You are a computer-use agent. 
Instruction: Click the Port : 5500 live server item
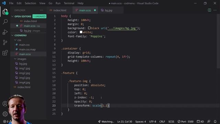186,122
